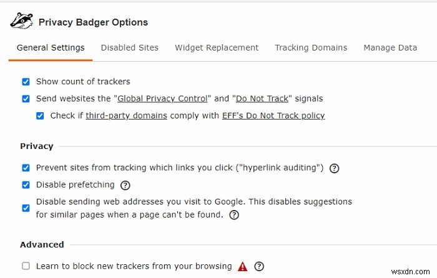Switch to the Disabled Sites tab
437x278 pixels.
pyautogui.click(x=130, y=47)
